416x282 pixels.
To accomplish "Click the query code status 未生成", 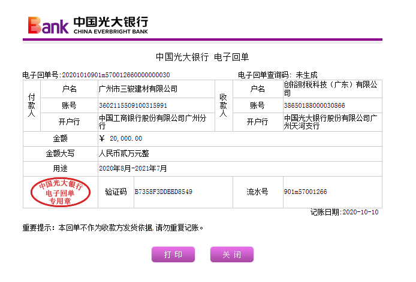I will [x=306, y=75].
